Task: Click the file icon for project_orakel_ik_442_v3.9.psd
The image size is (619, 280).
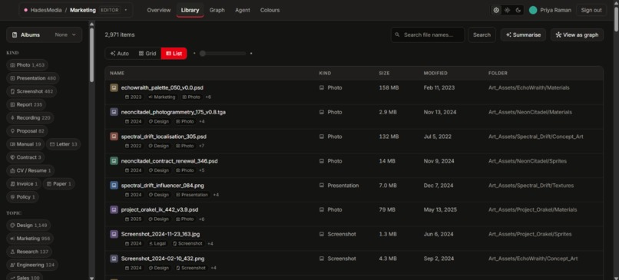Action: pos(114,209)
